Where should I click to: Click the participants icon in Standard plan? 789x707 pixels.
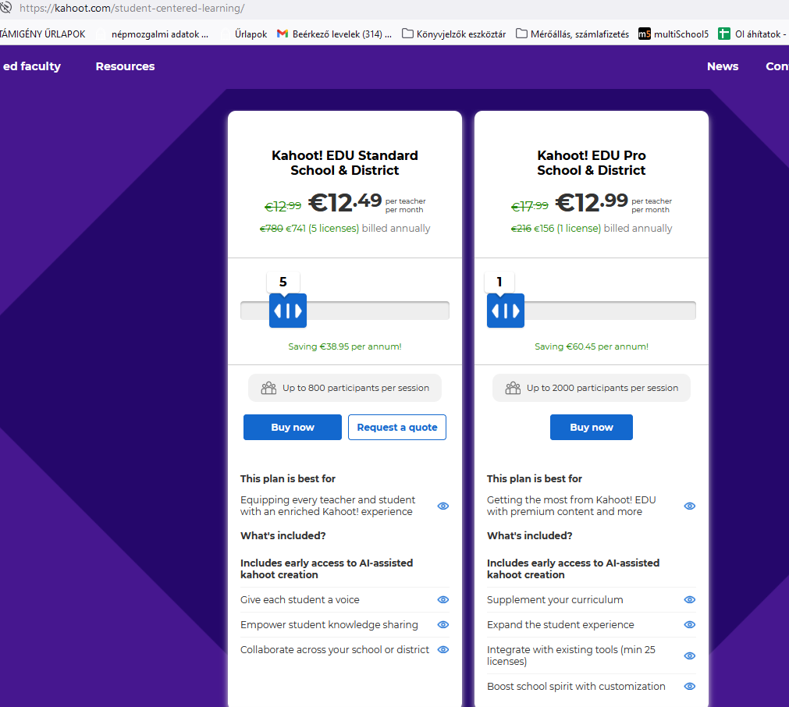[268, 388]
